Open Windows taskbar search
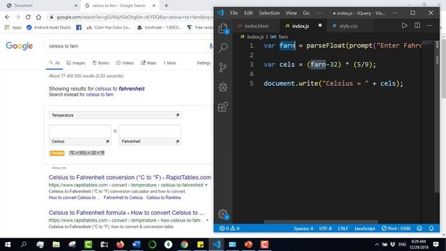446x251 pixels. [24, 245]
